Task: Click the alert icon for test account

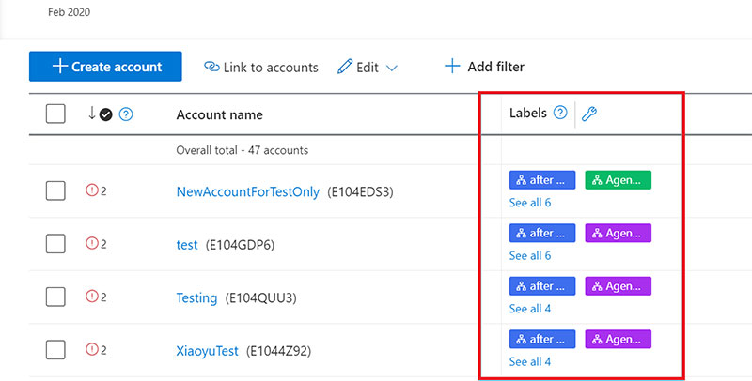Action: tap(91, 244)
